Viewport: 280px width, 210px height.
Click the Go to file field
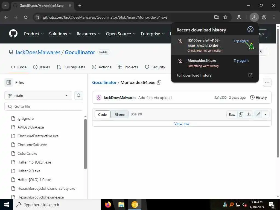[x=44, y=106]
